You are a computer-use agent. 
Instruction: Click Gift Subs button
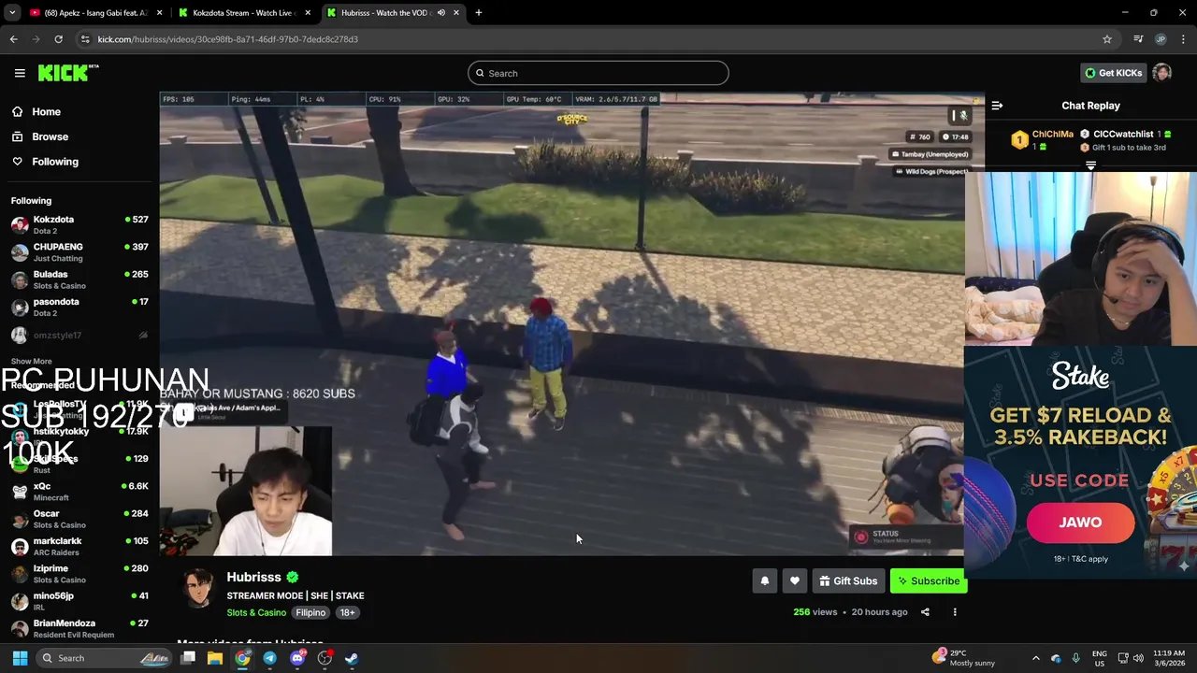pyautogui.click(x=848, y=581)
